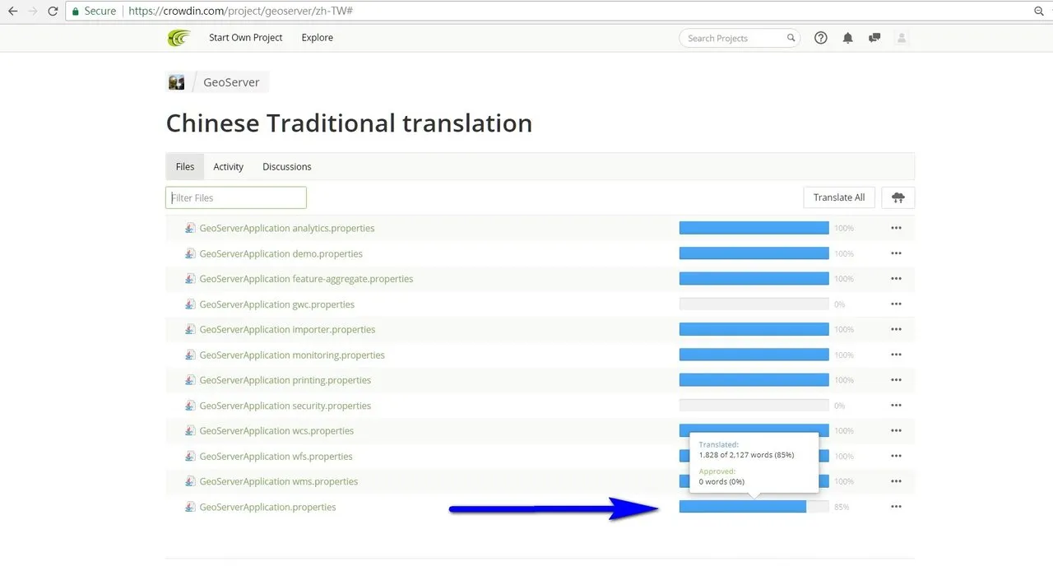Click the progress bar for analytics.properties
Image resolution: width=1053 pixels, height=566 pixels.
[x=754, y=228]
